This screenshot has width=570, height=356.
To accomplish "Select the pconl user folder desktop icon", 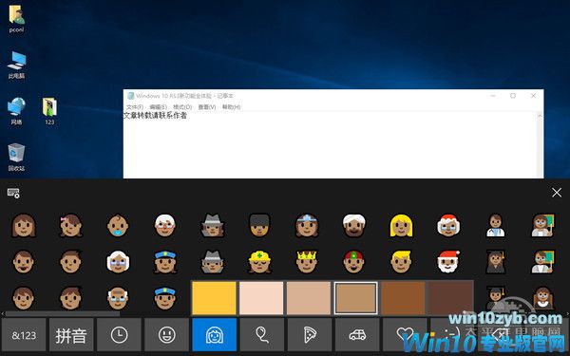I will coord(16,19).
